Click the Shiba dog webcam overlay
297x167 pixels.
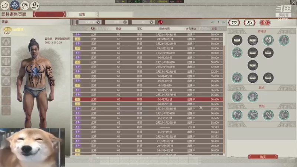(x=32, y=148)
